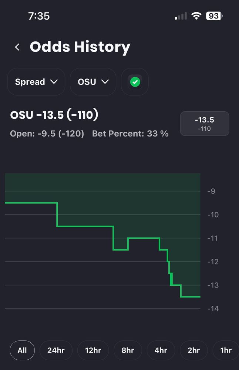Tap the -13.5 line endpoint on chart
This screenshot has width=239, height=370.
pyautogui.click(x=200, y=297)
